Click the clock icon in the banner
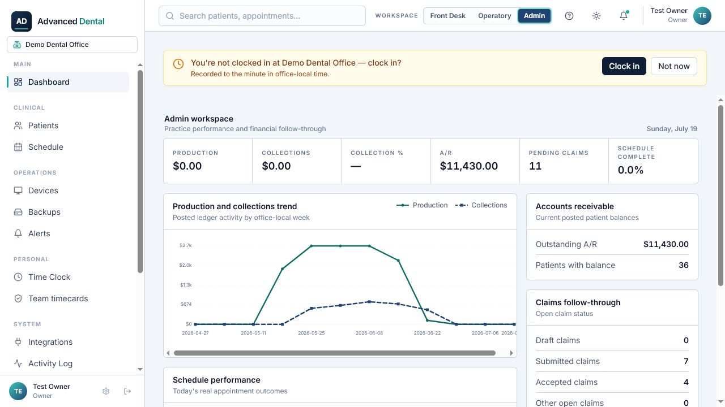 [x=178, y=64]
